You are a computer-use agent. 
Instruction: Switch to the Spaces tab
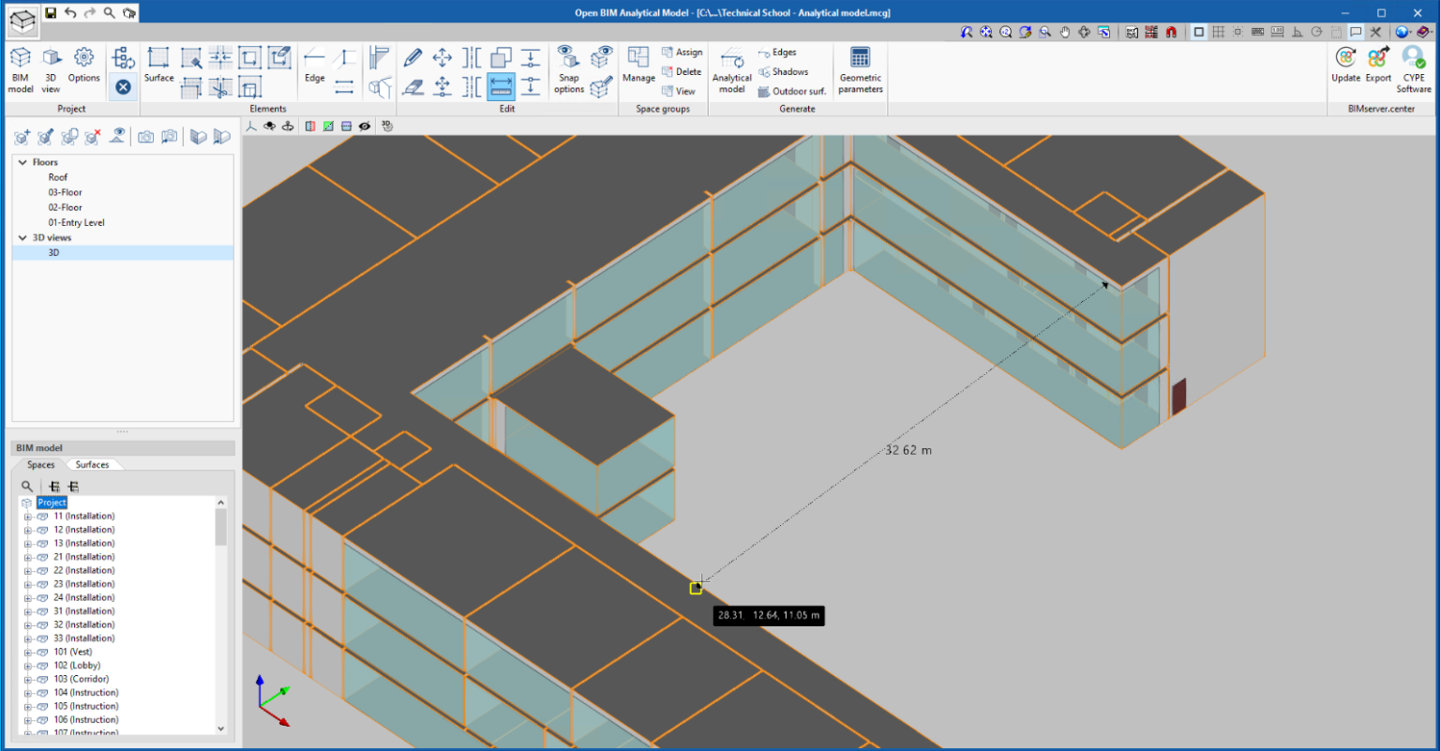[39, 464]
